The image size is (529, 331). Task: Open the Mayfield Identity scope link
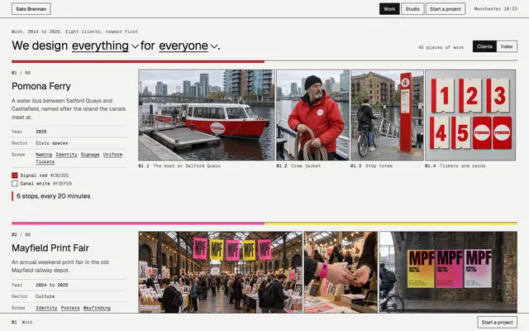pyautogui.click(x=46, y=308)
